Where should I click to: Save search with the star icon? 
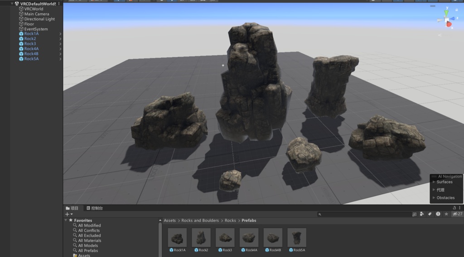tap(446, 214)
